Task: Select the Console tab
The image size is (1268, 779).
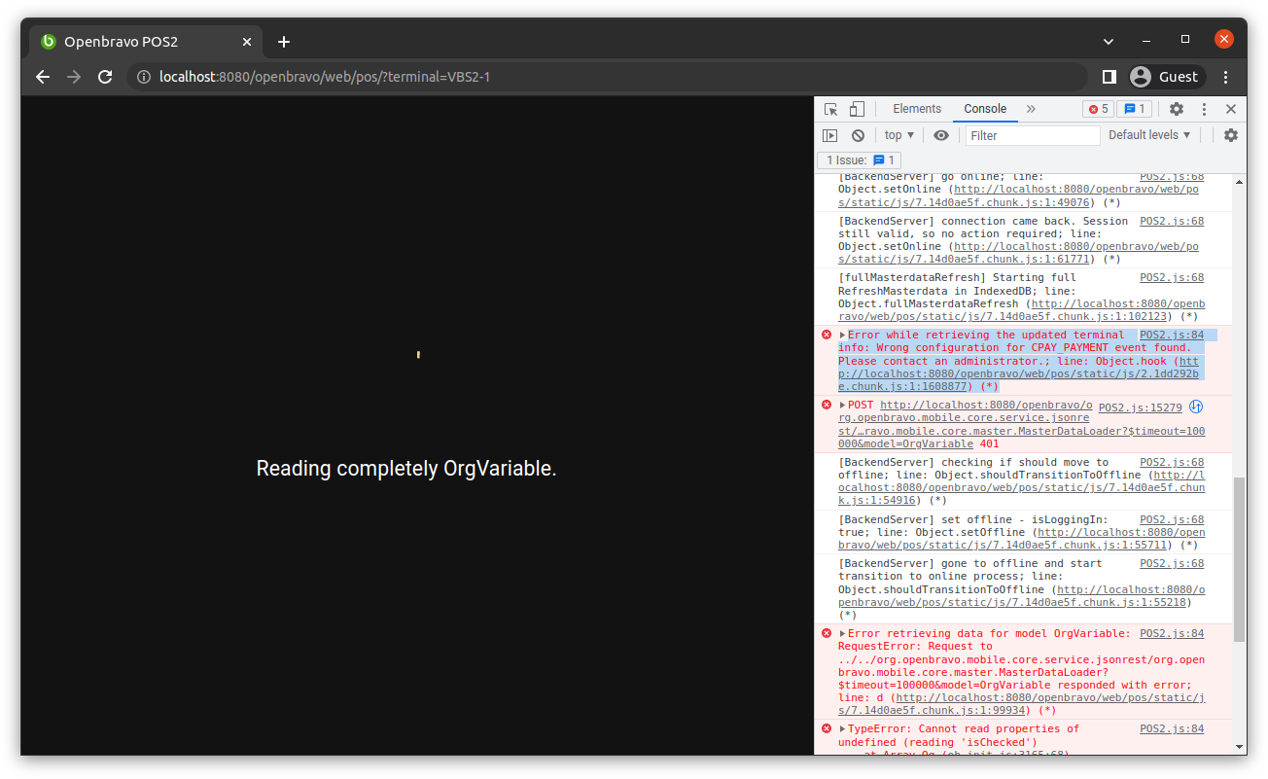Action: (x=985, y=109)
